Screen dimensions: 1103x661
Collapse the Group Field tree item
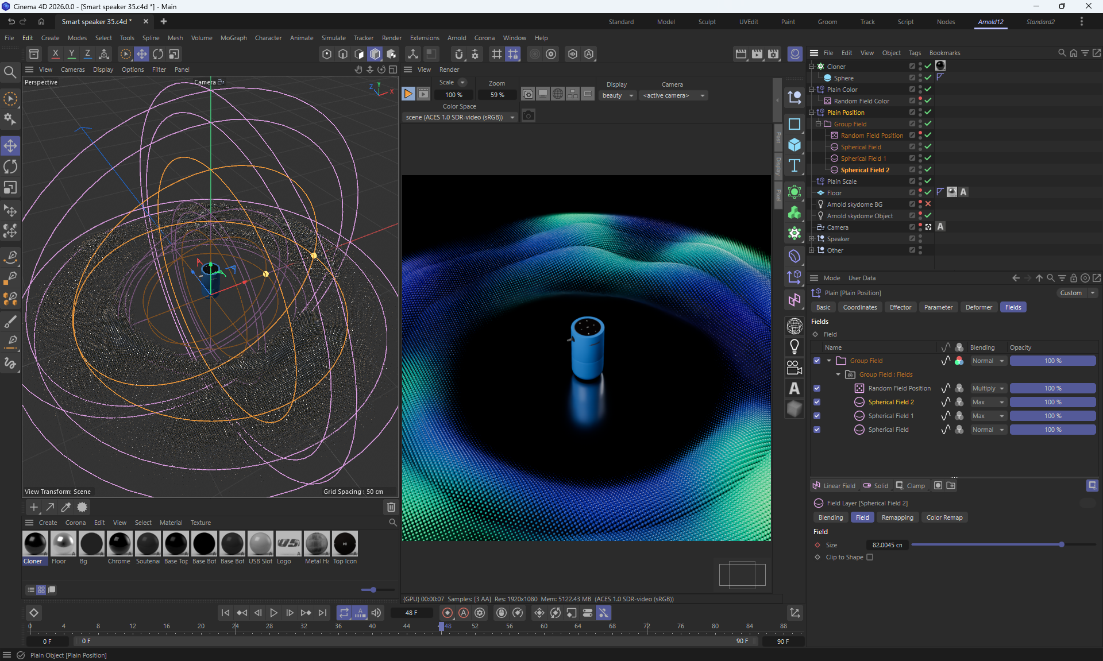point(829,361)
